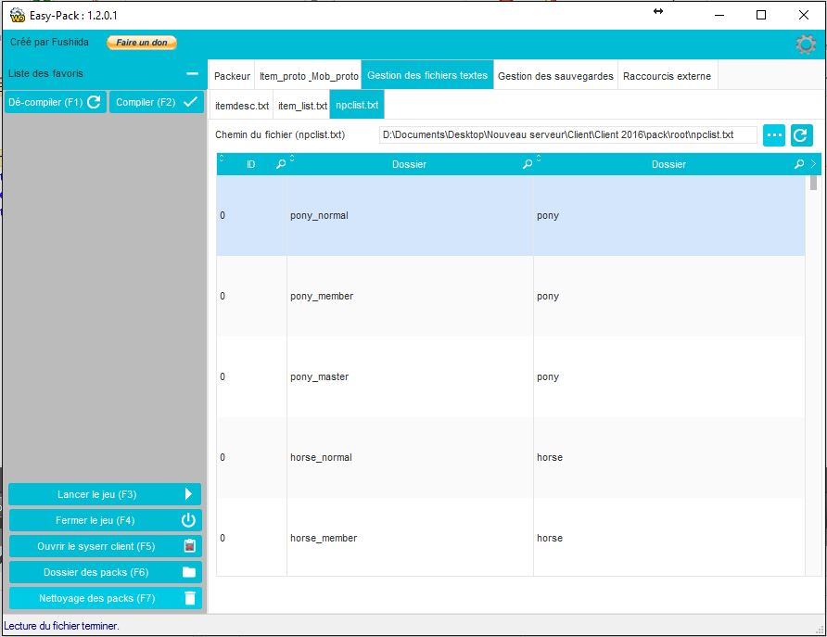Screen dimensions: 827x637
Task: Select the pony_master cell
Action: coord(410,376)
